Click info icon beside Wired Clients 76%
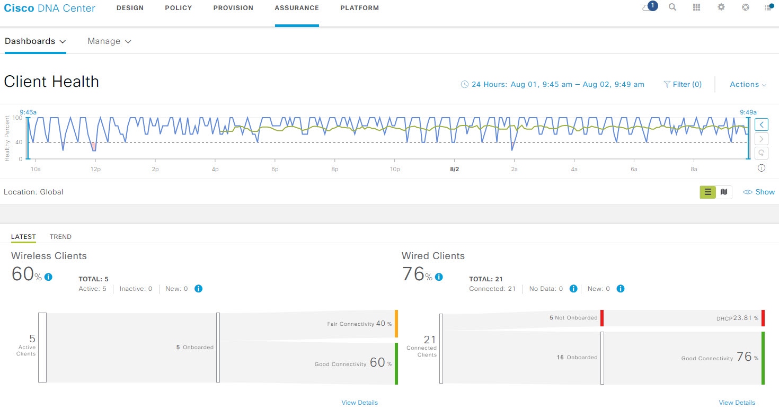Viewport: 779px width, 409px height. click(439, 277)
